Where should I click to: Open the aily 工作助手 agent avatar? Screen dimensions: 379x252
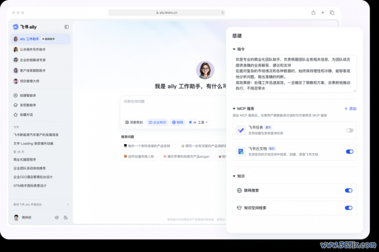point(16,39)
